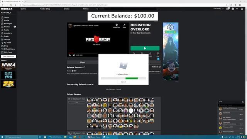The image size is (247, 139).
Task: Click the Roblox logo in header
Action: pyautogui.click(x=7, y=9)
